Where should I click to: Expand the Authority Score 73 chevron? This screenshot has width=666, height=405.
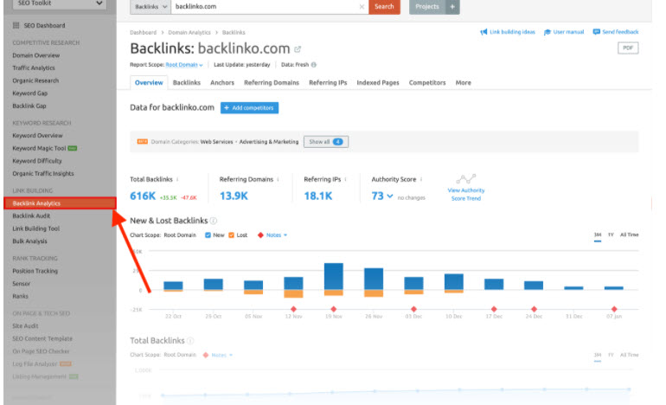pyautogui.click(x=389, y=196)
